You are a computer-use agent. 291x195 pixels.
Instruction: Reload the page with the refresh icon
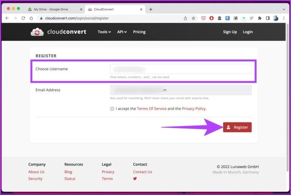[23, 18]
